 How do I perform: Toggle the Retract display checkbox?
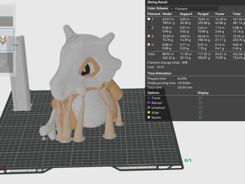200,103
